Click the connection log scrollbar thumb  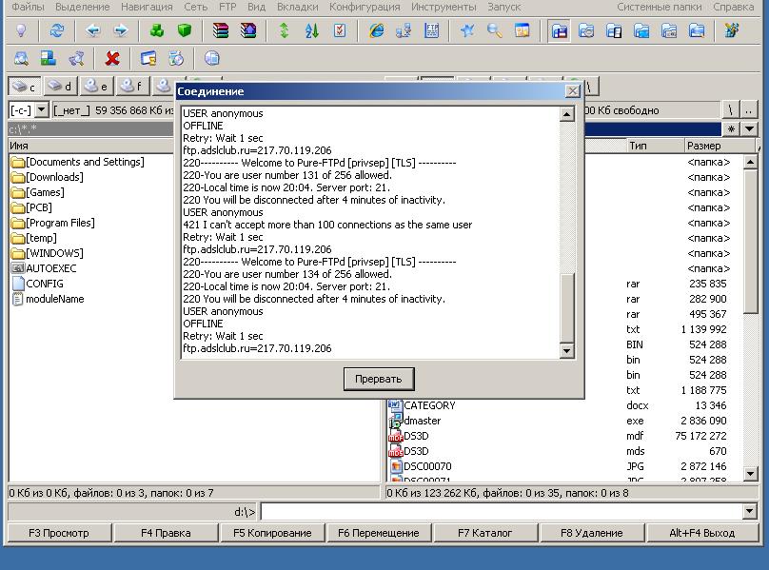coord(566,307)
